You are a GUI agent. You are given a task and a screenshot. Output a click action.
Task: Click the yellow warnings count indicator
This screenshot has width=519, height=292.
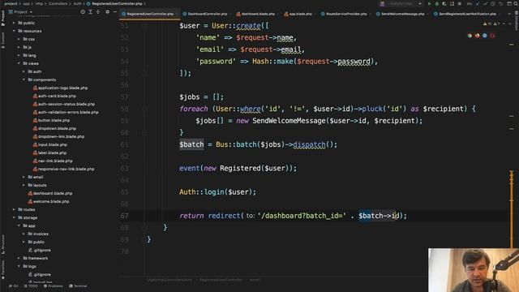pos(487,24)
